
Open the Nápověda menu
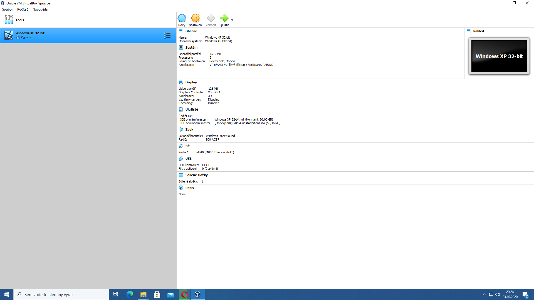click(x=40, y=9)
